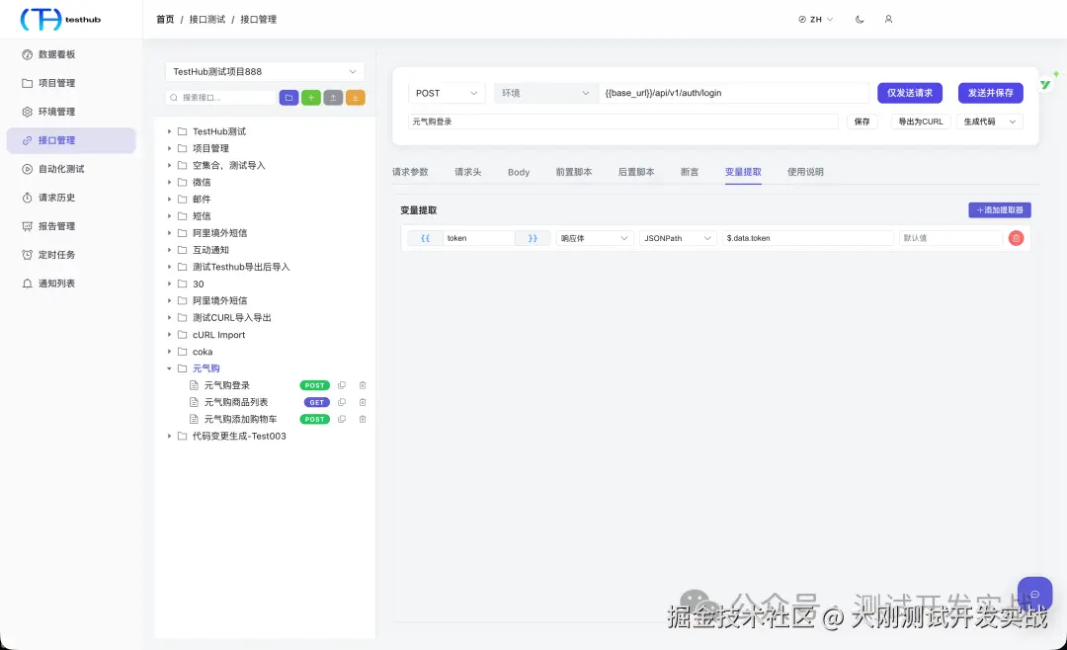Screen dimensions: 1067x650
Task: Click 首页 breadcrumb link
Action: (x=165, y=19)
